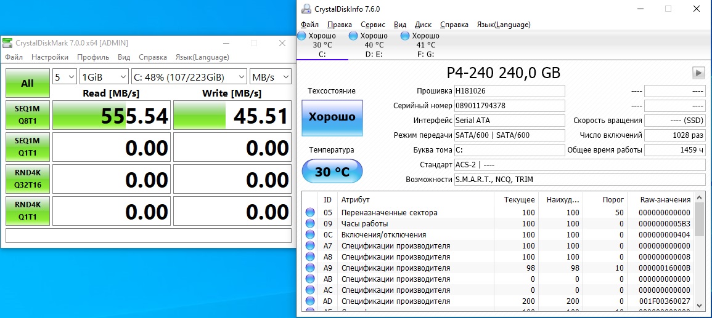Screen dimensions: 712x318
Task: Click status orb for attribute 09 row
Action: pyautogui.click(x=310, y=223)
